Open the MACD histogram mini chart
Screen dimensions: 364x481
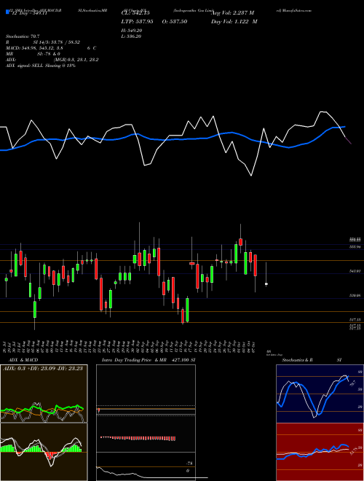pyautogui.click(x=44, y=452)
